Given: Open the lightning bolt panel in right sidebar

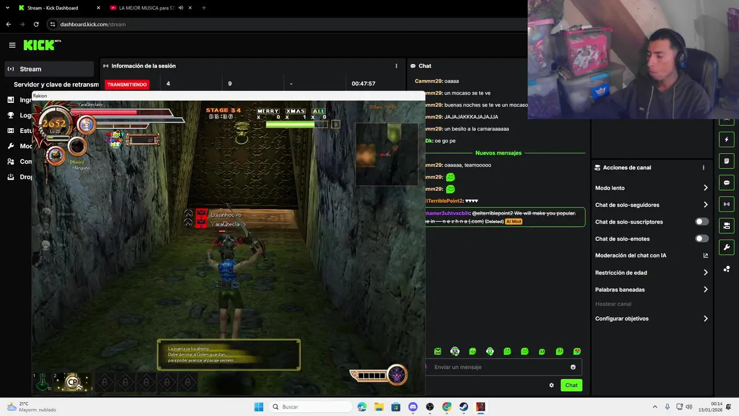Looking at the screenshot, I should click(726, 140).
